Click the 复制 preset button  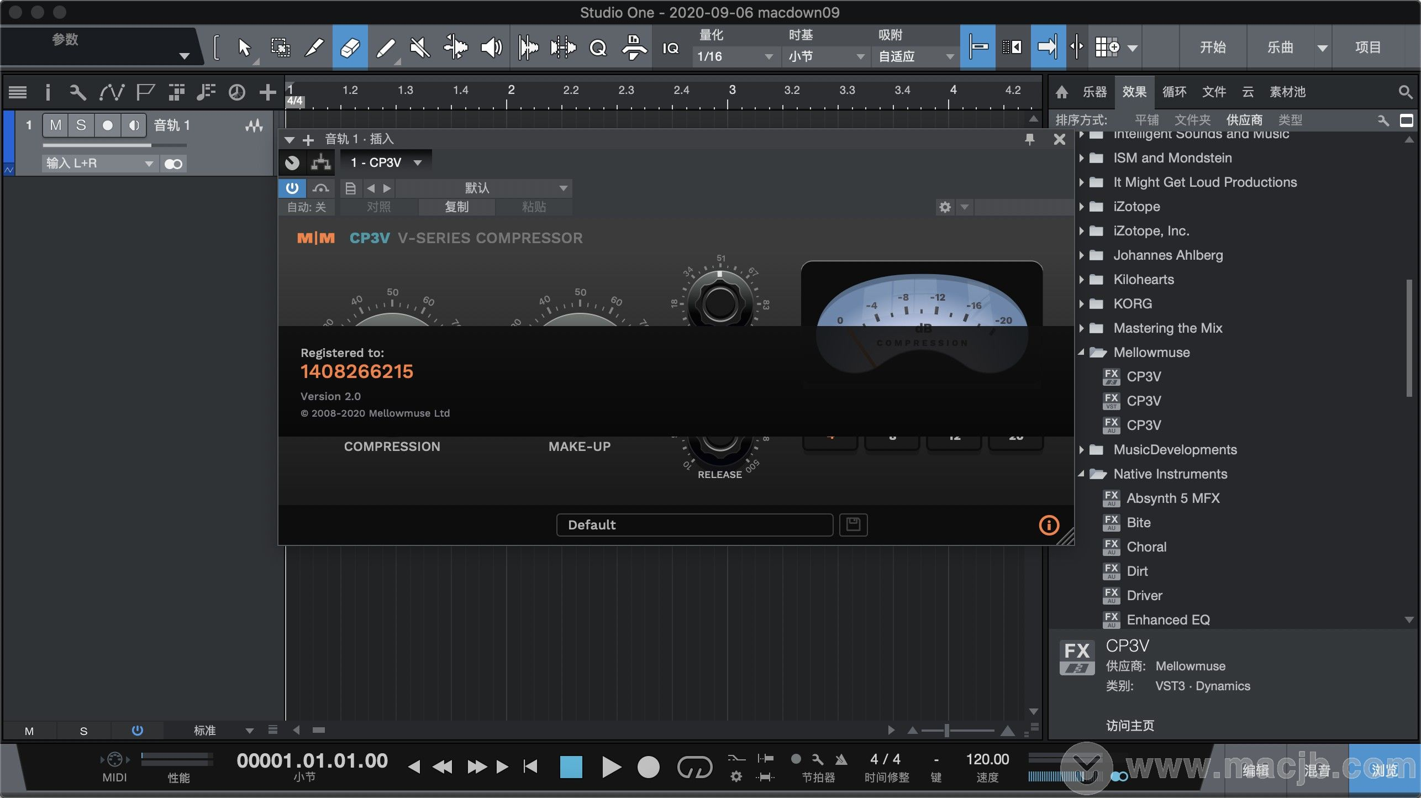457,207
